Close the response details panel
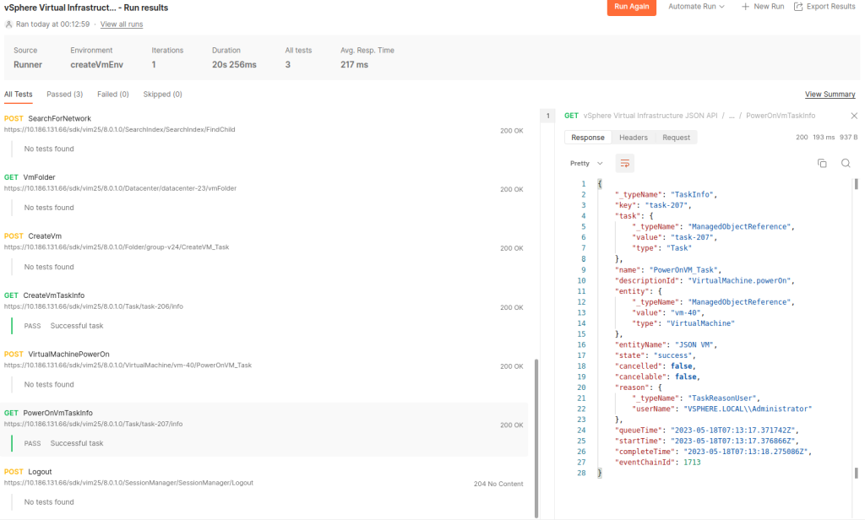Viewport: 865px width, 520px height. [853, 116]
